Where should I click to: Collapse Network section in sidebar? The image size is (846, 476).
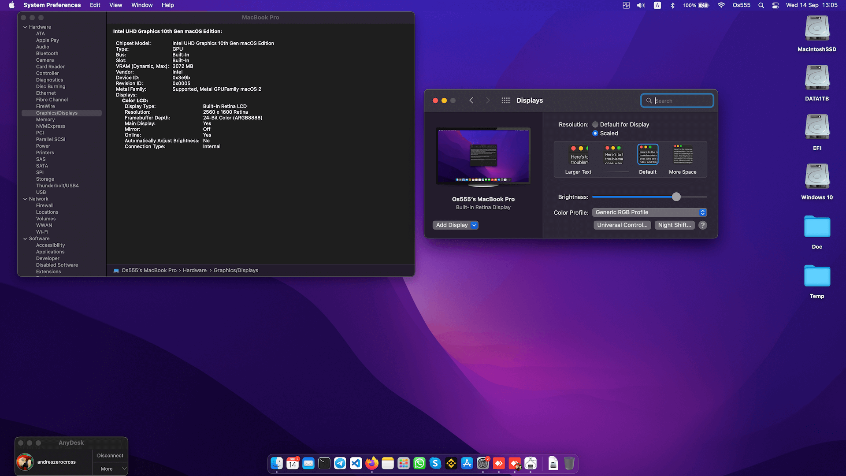point(25,199)
